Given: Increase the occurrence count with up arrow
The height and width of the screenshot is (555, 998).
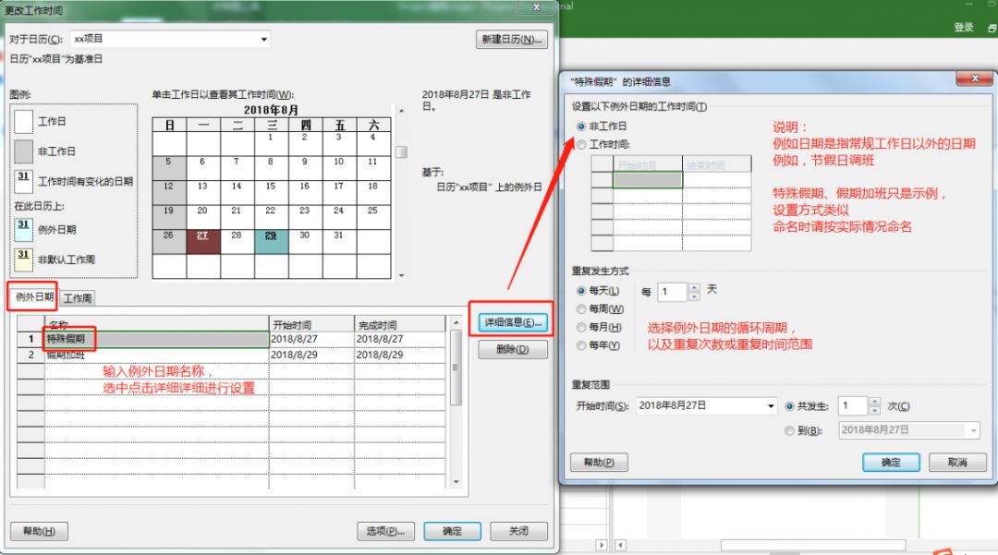Looking at the screenshot, I should coord(874,402).
